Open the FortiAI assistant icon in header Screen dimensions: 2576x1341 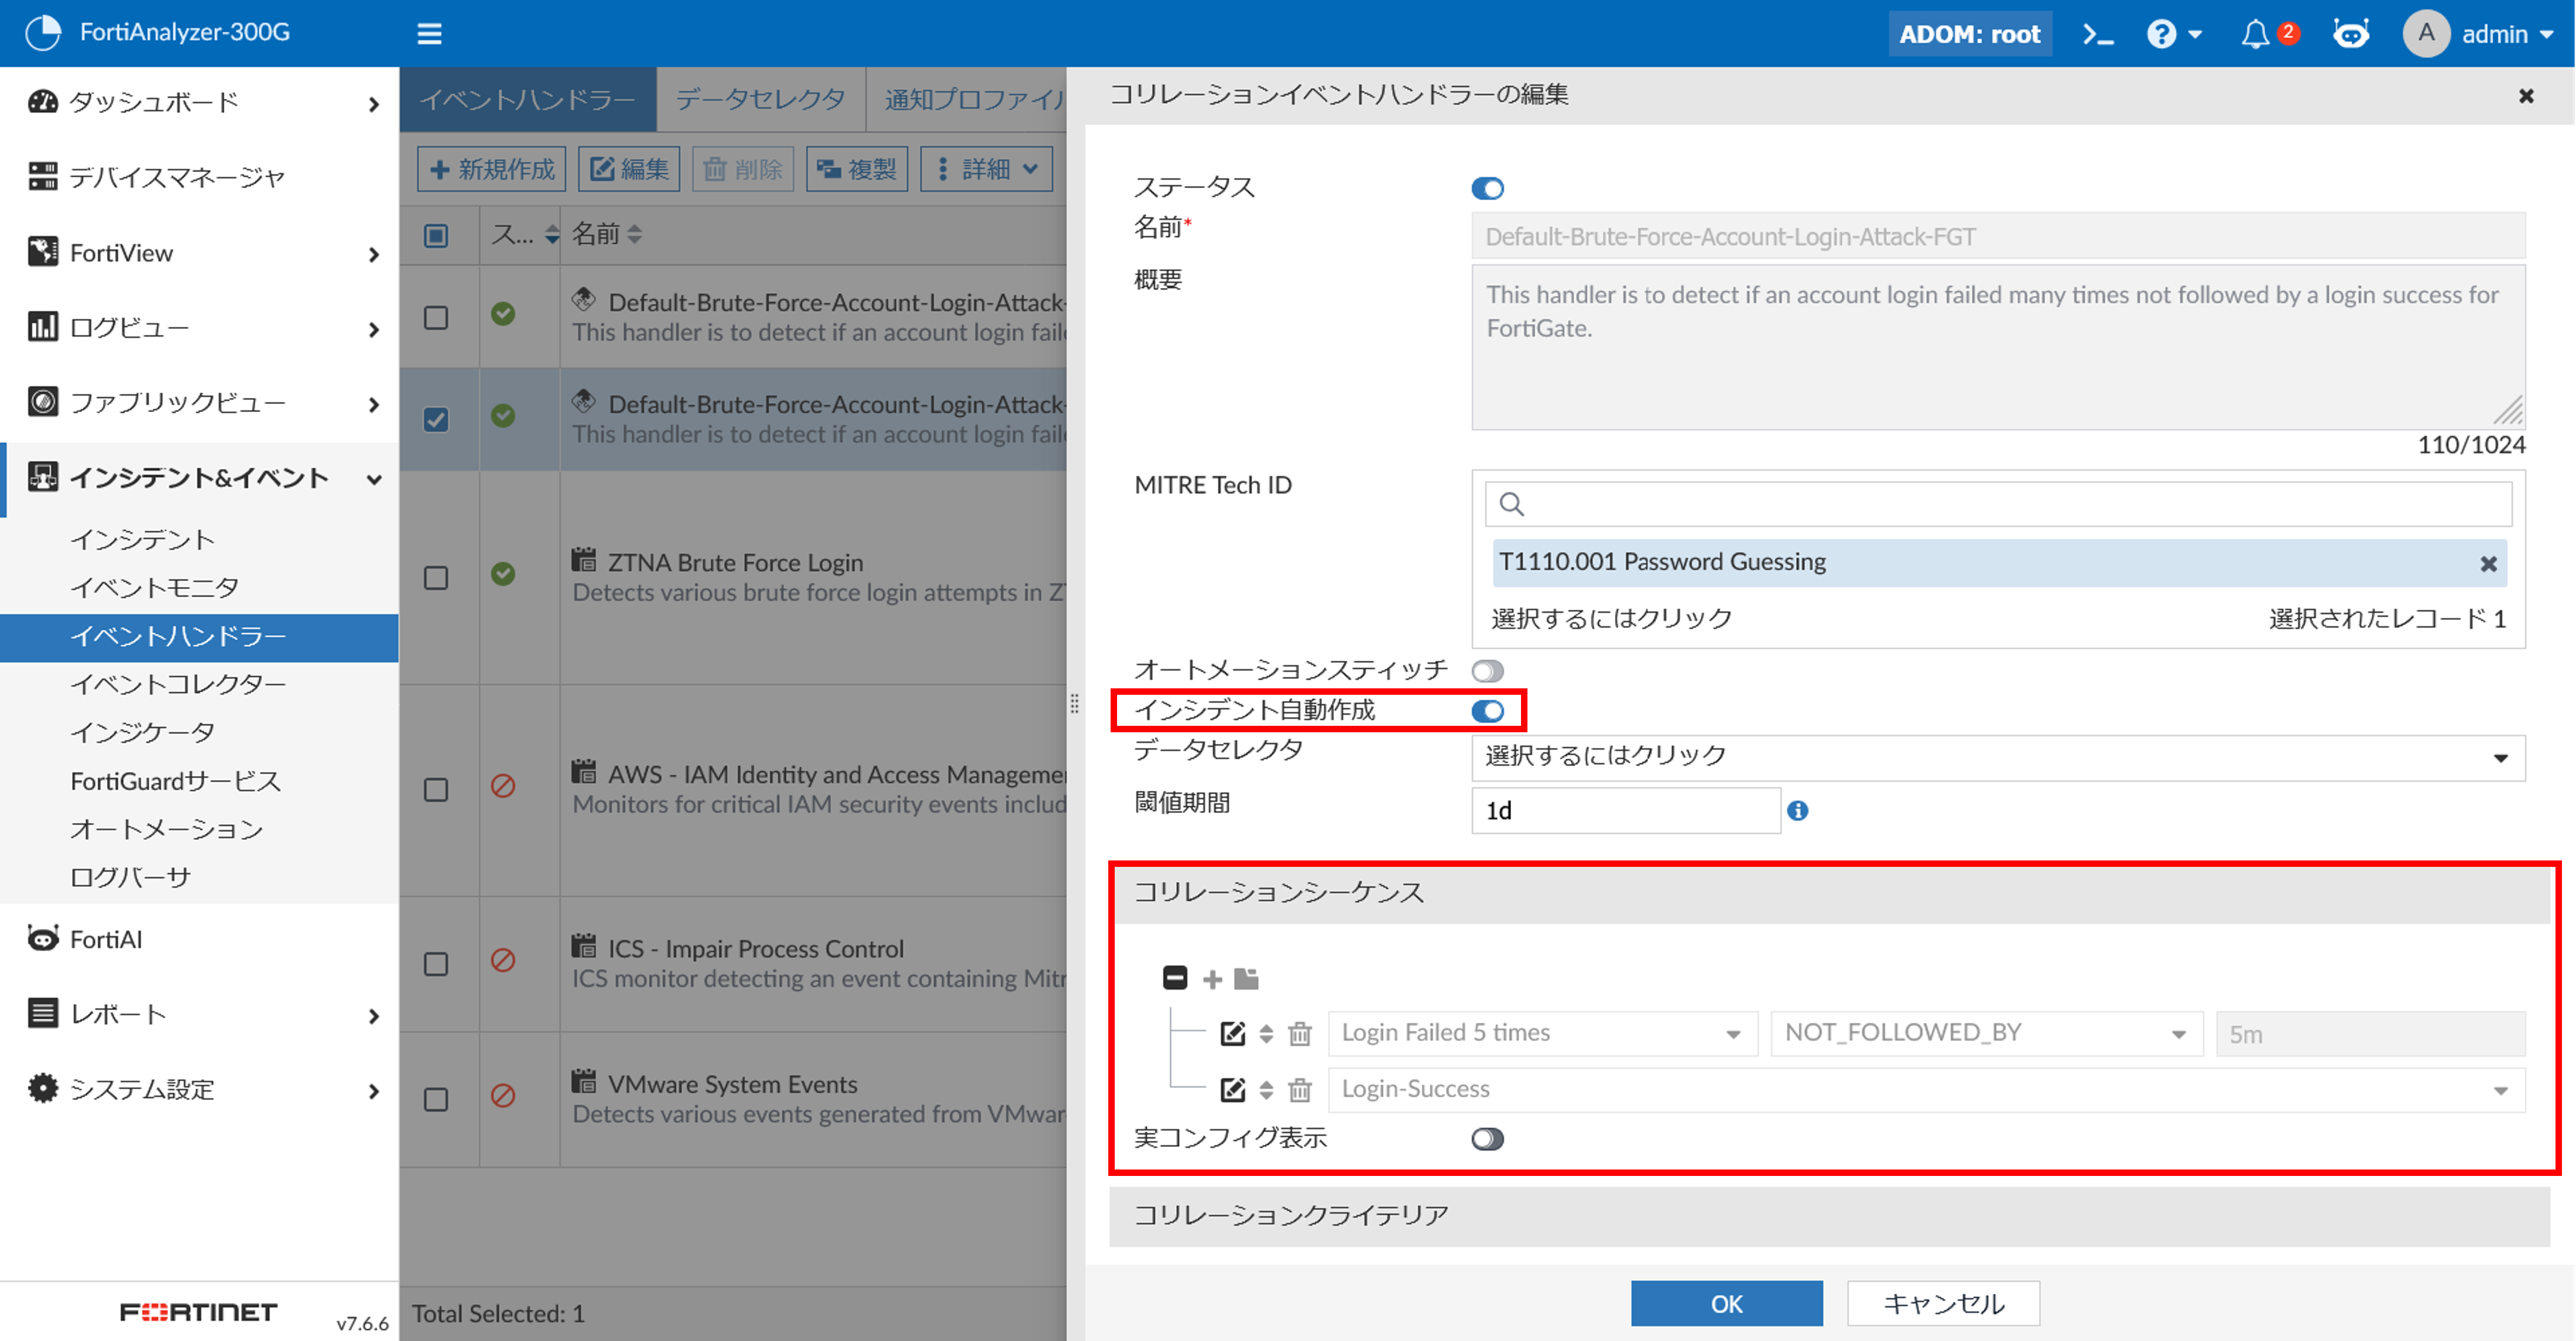2350,34
